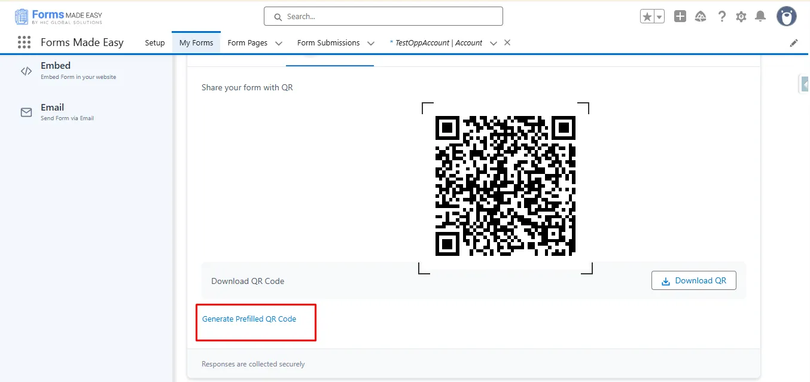
Task: Click 'Send Form via Email' subtitle
Action: (x=67, y=118)
